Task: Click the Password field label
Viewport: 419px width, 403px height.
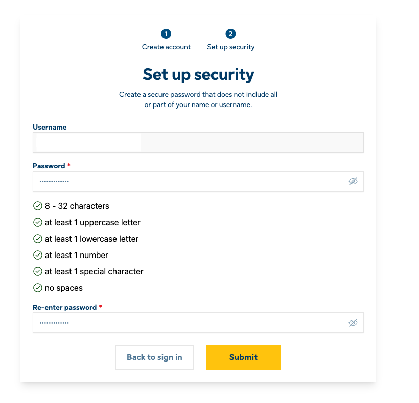Action: [48, 166]
